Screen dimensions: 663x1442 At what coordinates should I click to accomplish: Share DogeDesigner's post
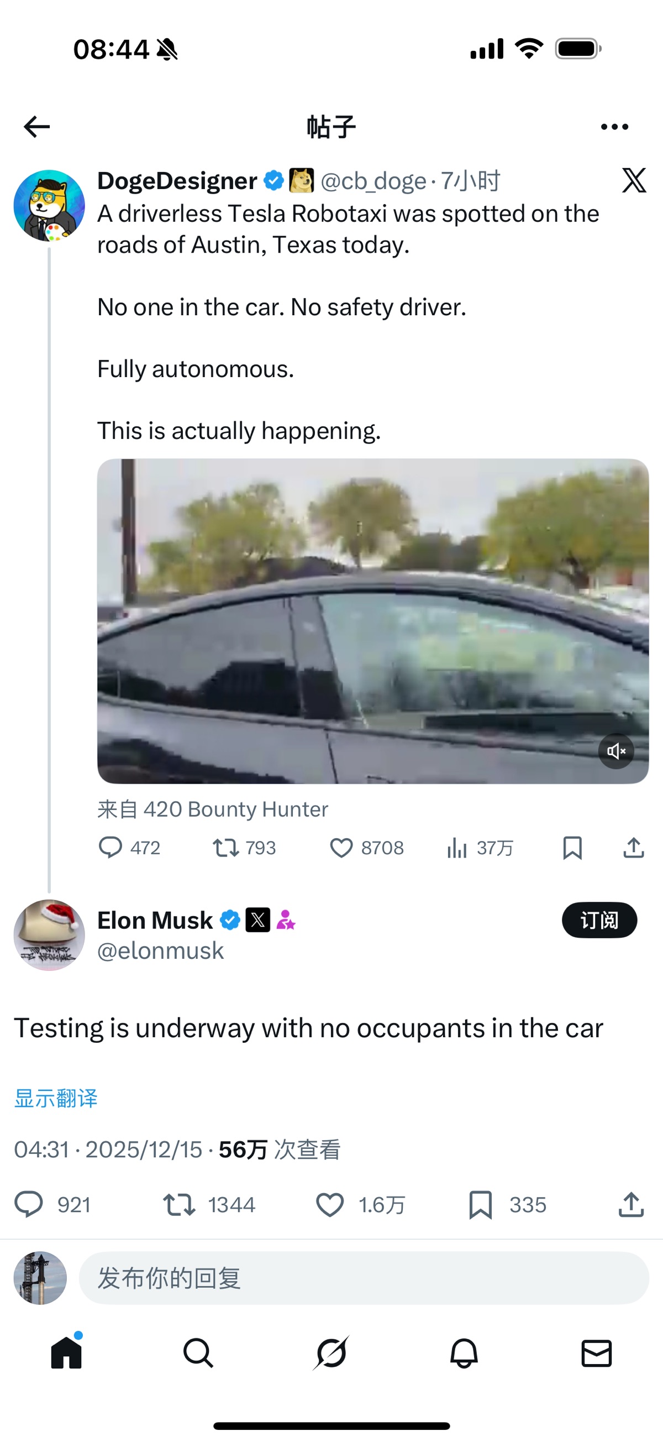[x=633, y=848]
